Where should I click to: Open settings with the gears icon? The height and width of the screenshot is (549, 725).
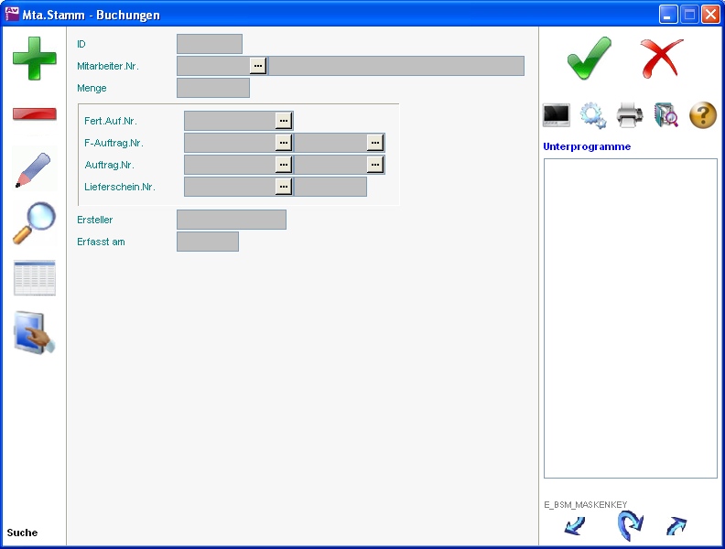[x=593, y=115]
